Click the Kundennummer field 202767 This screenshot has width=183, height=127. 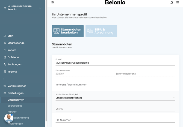click(x=85, y=74)
